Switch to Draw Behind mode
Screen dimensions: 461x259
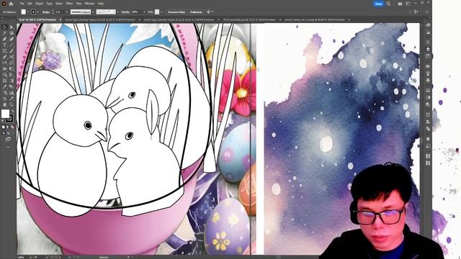click(8, 133)
